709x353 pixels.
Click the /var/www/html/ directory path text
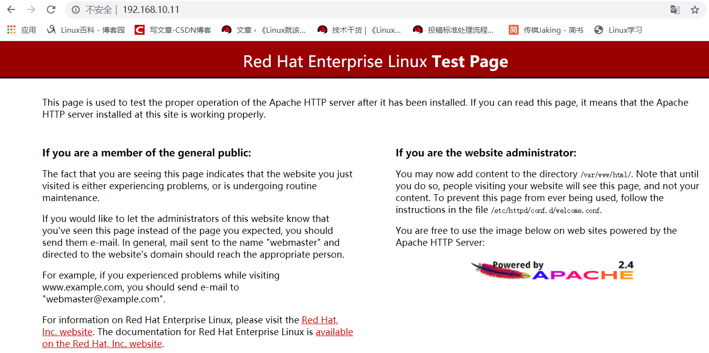606,175
